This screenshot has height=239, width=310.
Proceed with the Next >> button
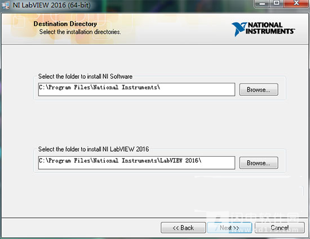tap(229, 228)
